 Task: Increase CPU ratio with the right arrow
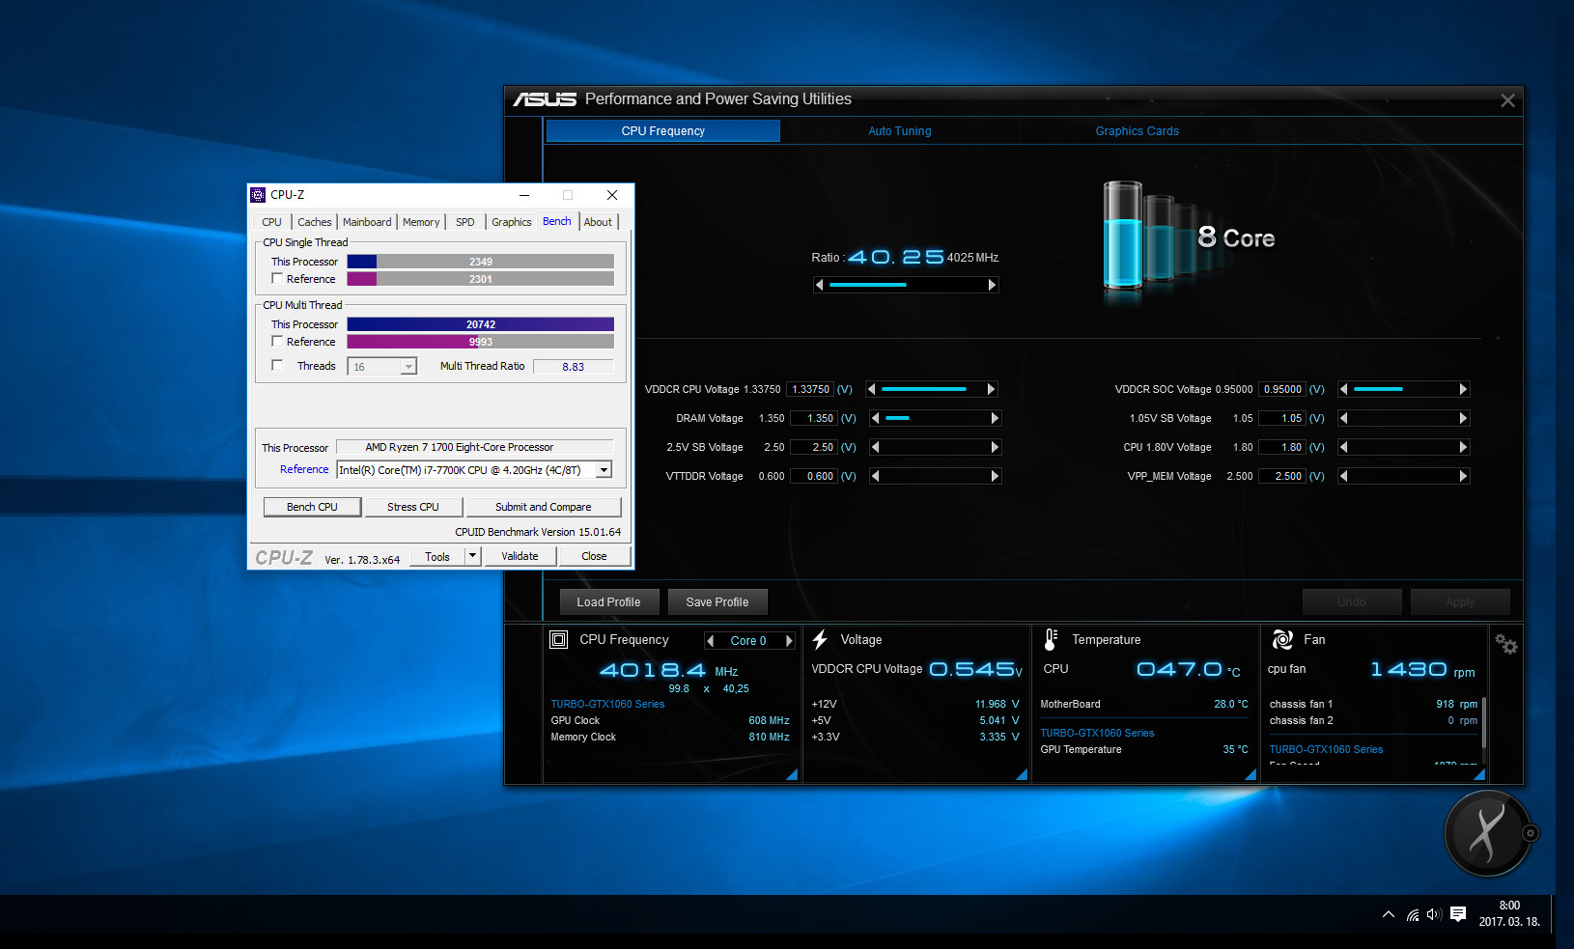(x=992, y=285)
